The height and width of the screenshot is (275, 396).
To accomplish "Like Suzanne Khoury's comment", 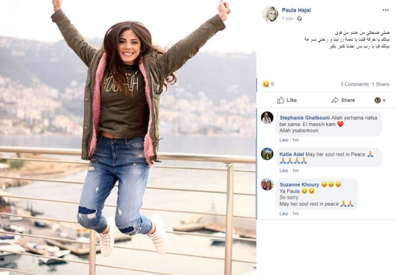I will pos(284,214).
